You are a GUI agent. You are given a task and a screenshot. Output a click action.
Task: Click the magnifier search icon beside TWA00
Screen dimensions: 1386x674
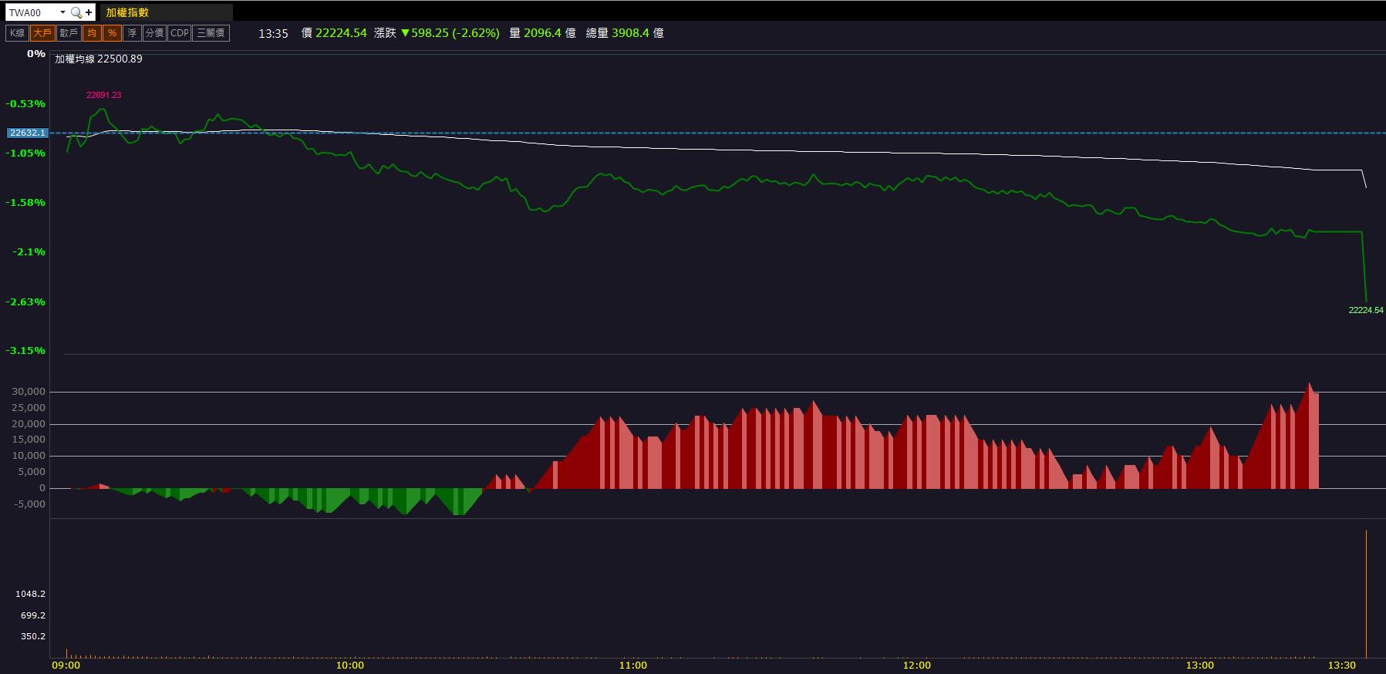click(76, 12)
